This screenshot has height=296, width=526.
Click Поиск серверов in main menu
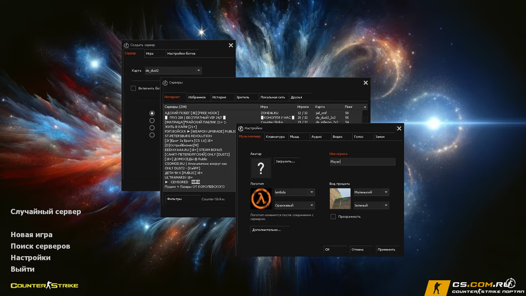40,246
